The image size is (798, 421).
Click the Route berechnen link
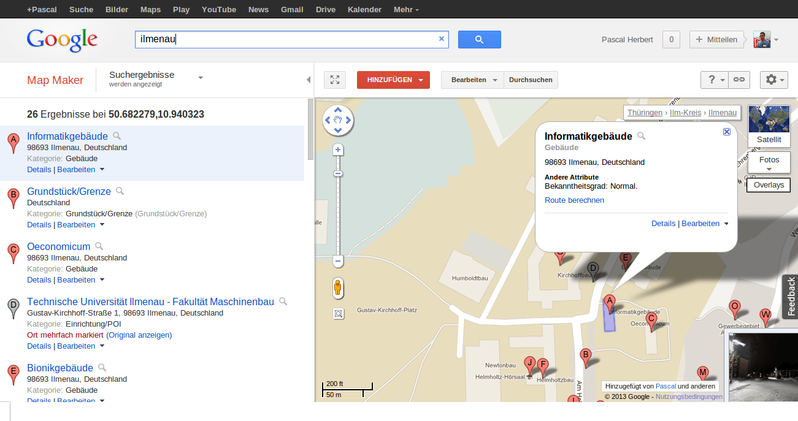pos(574,200)
